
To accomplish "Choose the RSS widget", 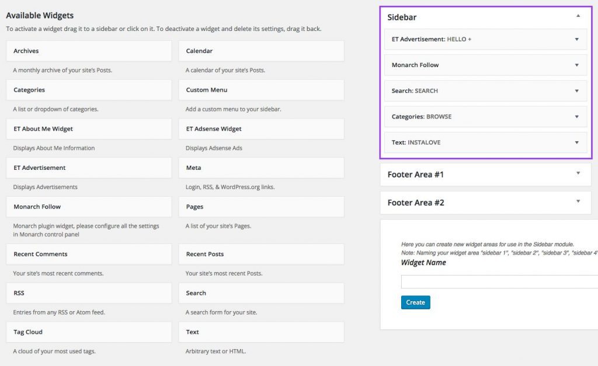I will coord(88,292).
